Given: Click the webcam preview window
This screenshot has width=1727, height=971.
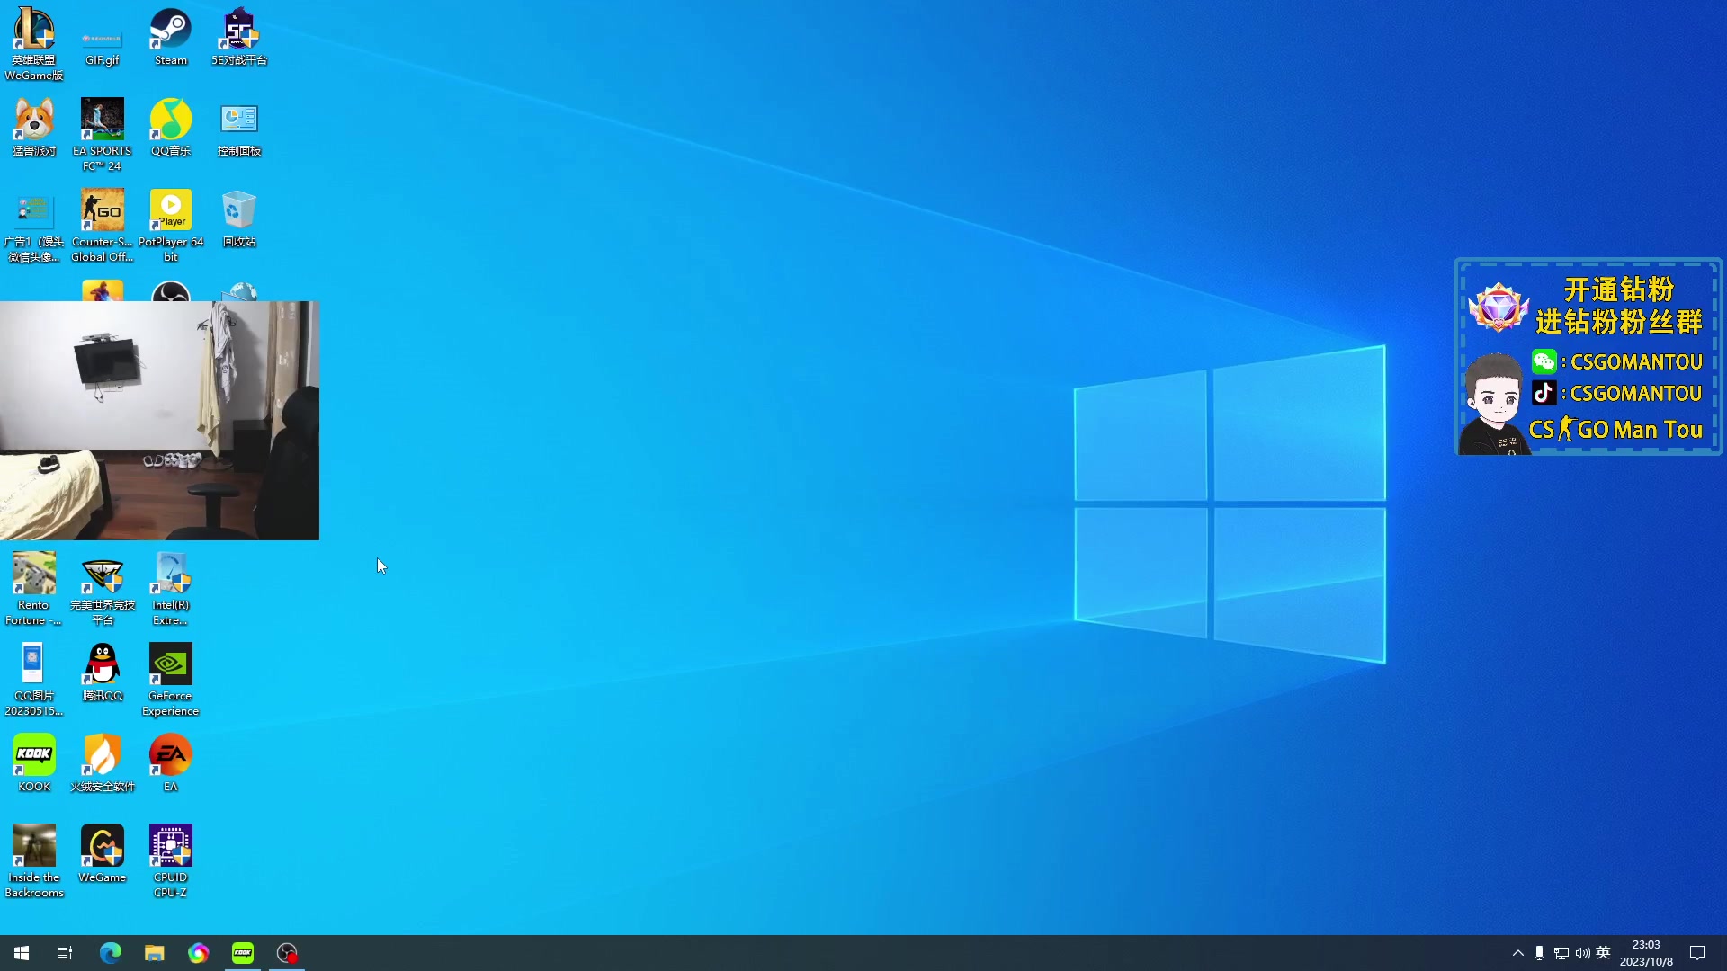Looking at the screenshot, I should click(159, 421).
